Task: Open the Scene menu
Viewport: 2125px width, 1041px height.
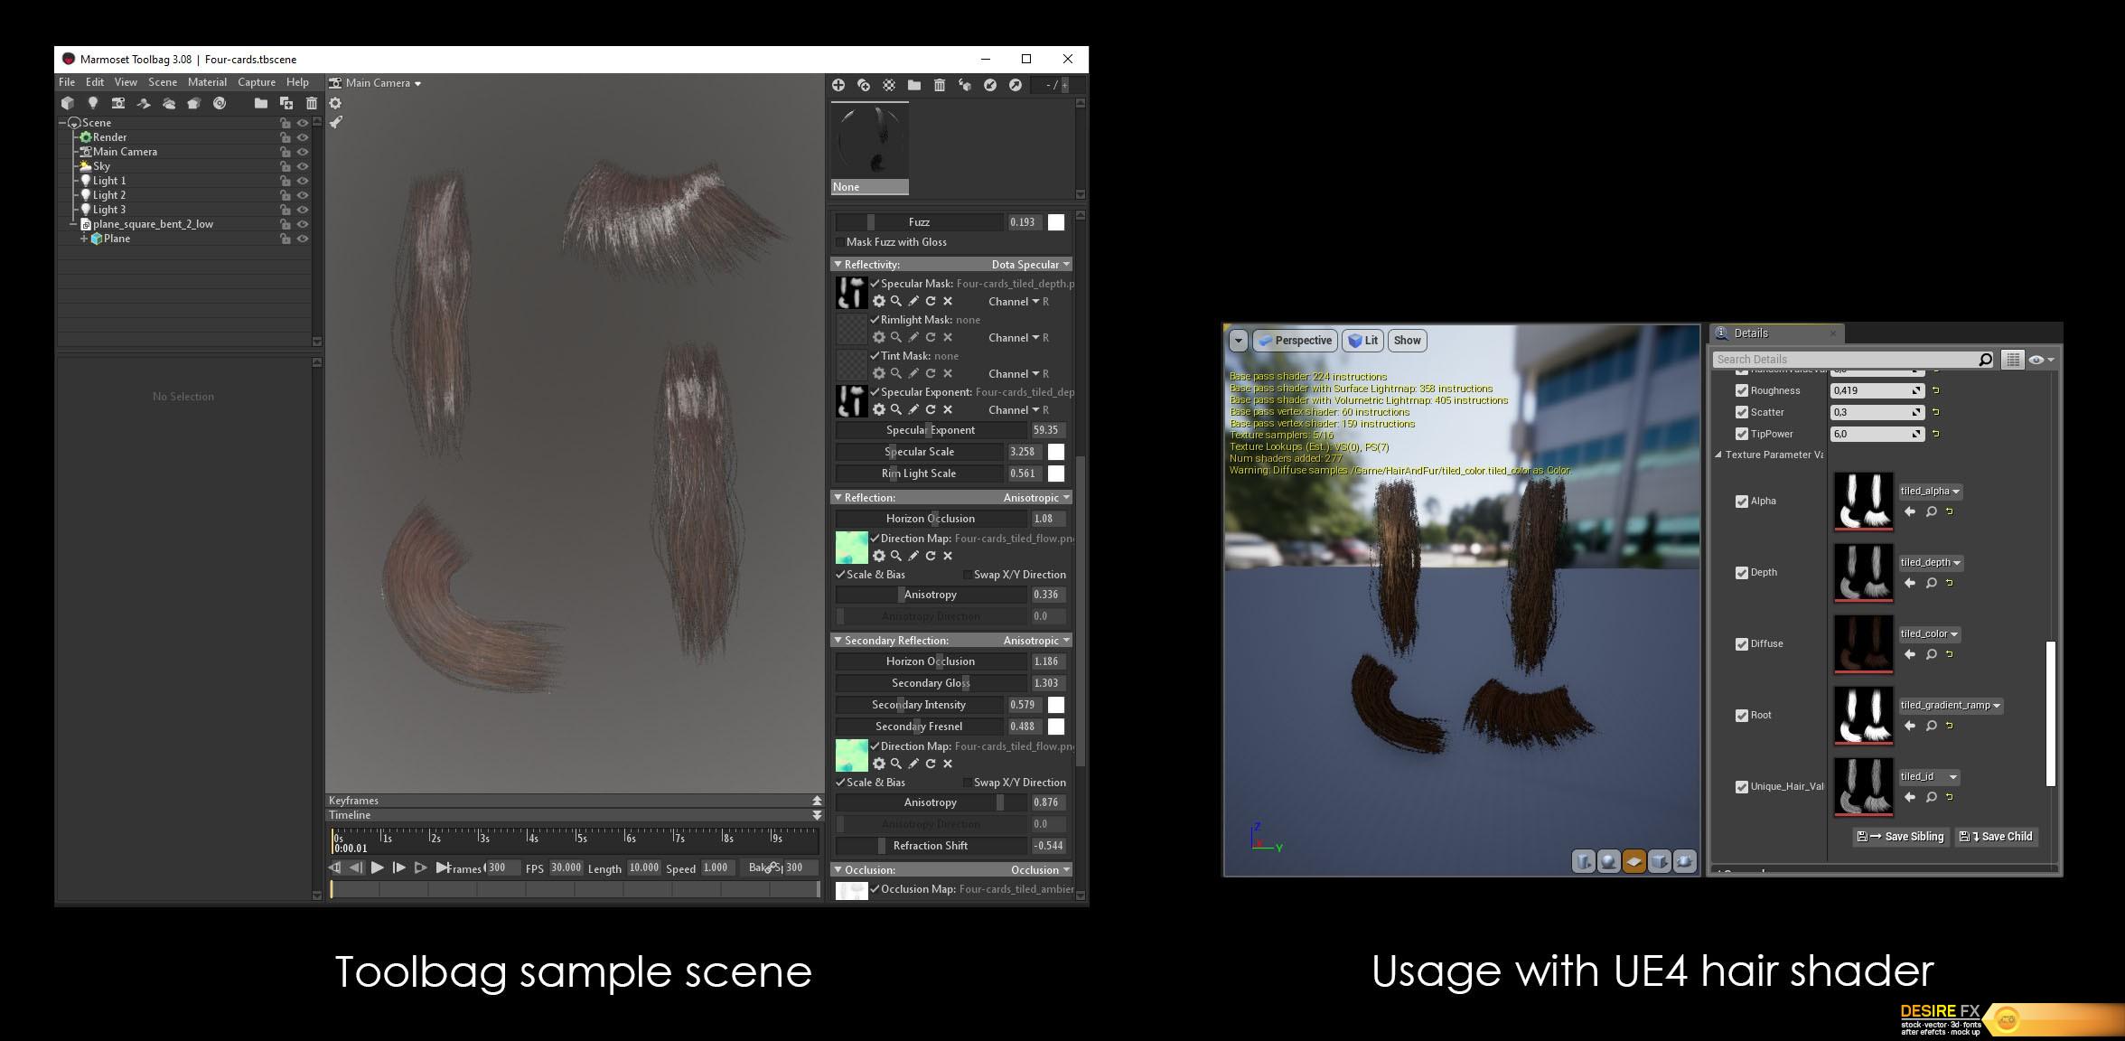Action: (x=163, y=82)
